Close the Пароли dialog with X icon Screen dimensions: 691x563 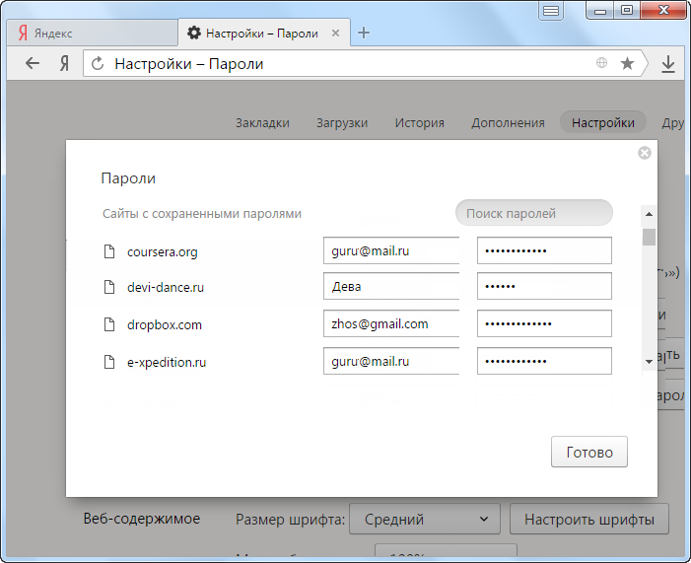point(645,153)
